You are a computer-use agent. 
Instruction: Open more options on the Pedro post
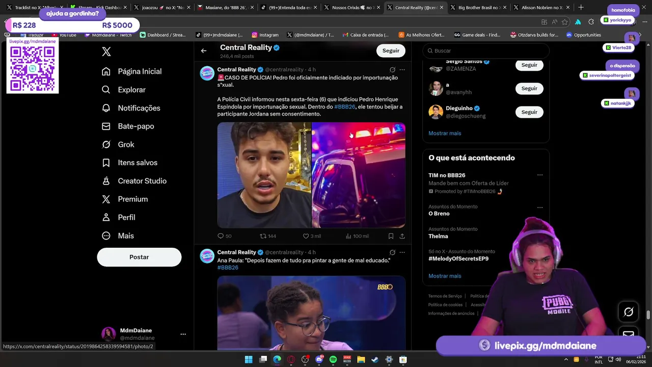pos(402,69)
